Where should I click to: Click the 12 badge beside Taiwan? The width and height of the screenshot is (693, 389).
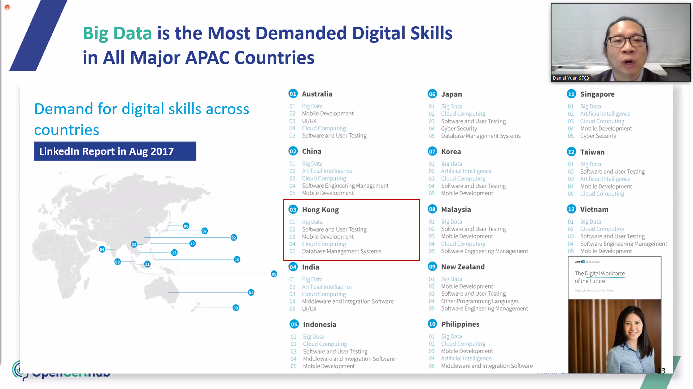pyautogui.click(x=571, y=152)
